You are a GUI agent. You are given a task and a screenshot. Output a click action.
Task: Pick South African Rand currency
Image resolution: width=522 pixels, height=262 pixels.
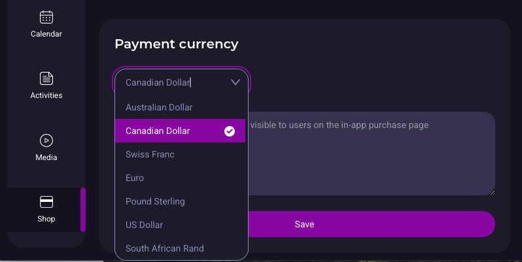pos(164,248)
